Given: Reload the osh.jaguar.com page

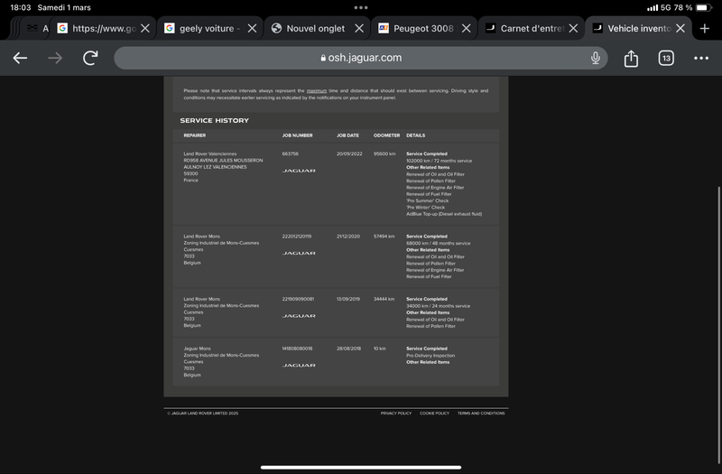Looking at the screenshot, I should pos(90,58).
